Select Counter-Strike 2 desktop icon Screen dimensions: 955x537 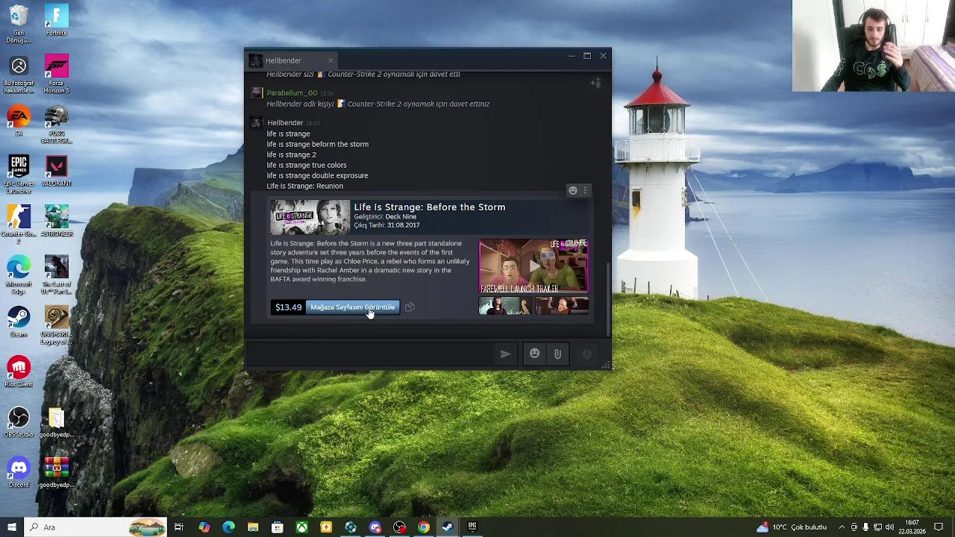pyautogui.click(x=19, y=224)
